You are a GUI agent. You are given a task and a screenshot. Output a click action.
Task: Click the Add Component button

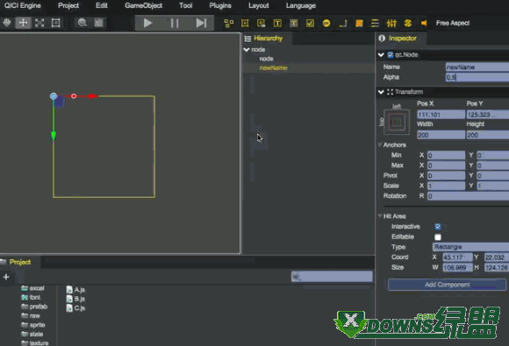pyautogui.click(x=447, y=285)
